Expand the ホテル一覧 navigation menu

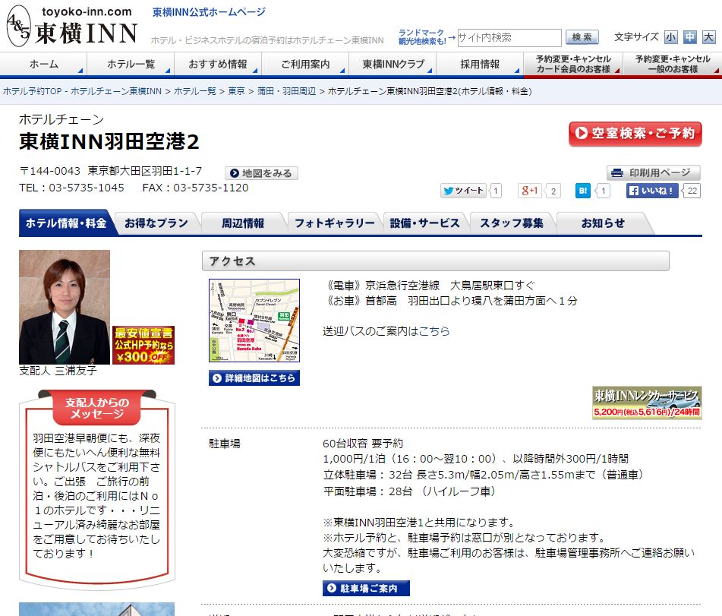pos(131,65)
